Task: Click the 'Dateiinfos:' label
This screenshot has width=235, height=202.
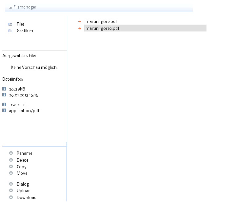Action: tap(12, 79)
